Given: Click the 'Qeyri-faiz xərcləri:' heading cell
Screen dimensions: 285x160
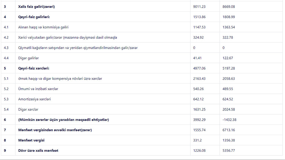Looking at the screenshot, I should (x=34, y=68).
